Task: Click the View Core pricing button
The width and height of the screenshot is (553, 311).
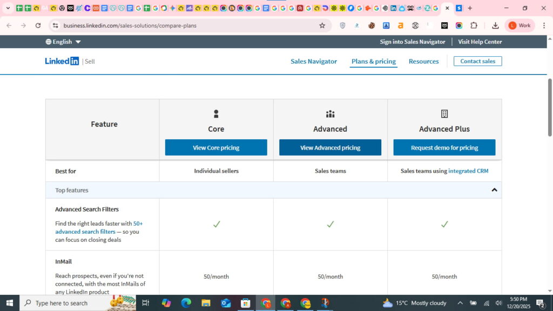Action: pyautogui.click(x=216, y=147)
